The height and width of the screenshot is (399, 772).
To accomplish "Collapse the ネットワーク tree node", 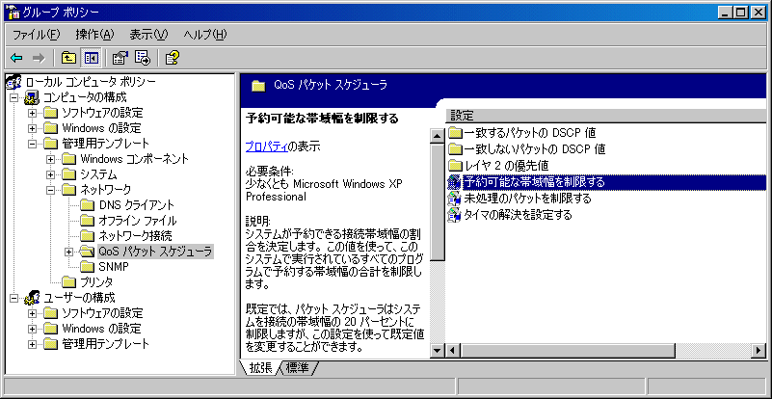I will pyautogui.click(x=51, y=190).
